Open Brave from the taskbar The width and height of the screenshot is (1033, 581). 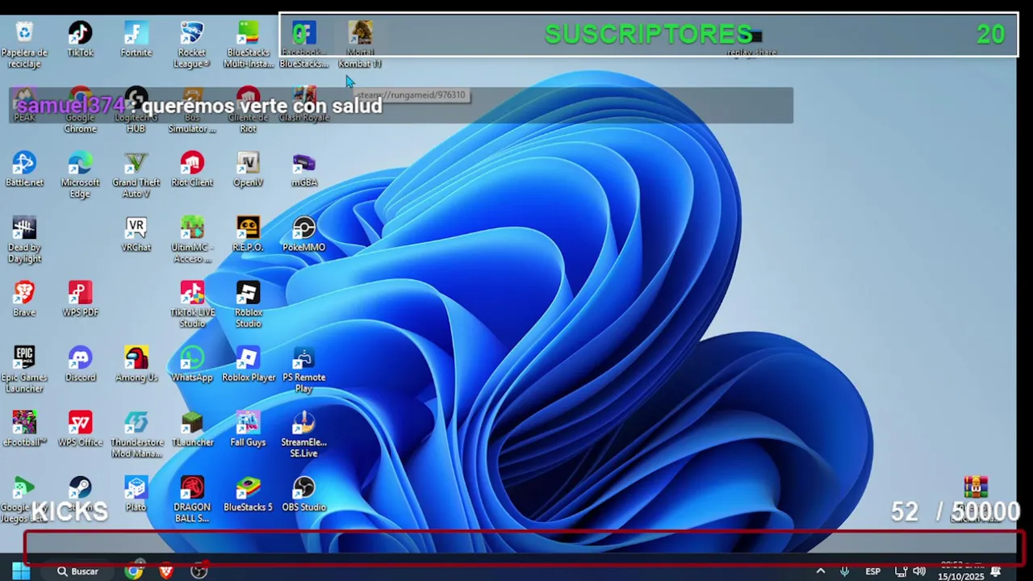point(166,571)
